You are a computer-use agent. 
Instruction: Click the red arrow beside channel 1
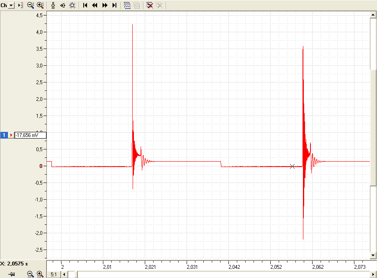[11, 135]
